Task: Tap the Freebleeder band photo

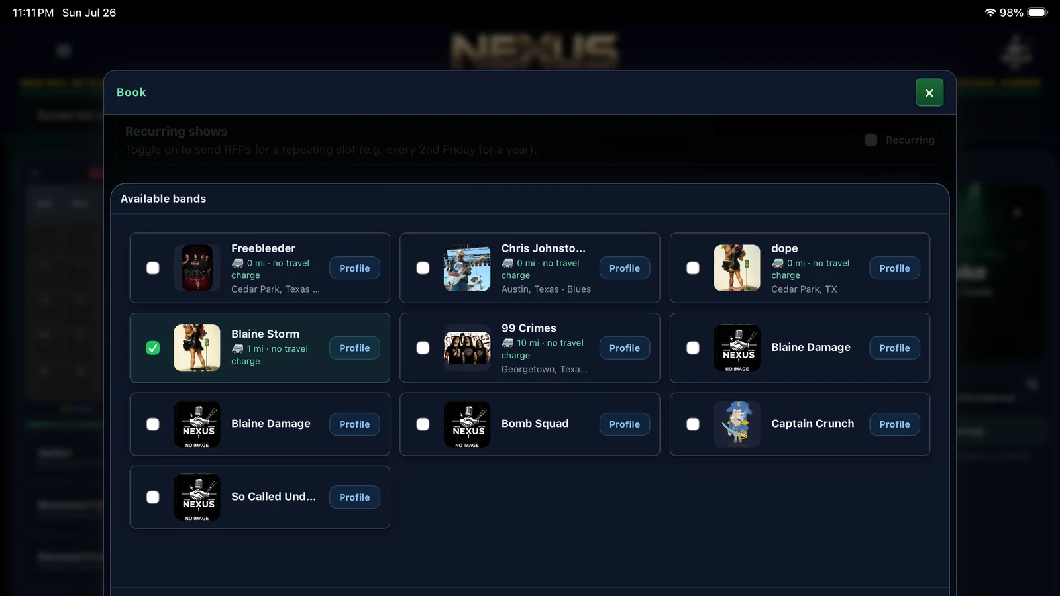Action: pyautogui.click(x=197, y=268)
